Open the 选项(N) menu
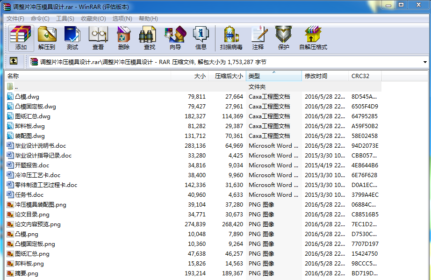Screen dimensions: 431x280 pos(122,18)
